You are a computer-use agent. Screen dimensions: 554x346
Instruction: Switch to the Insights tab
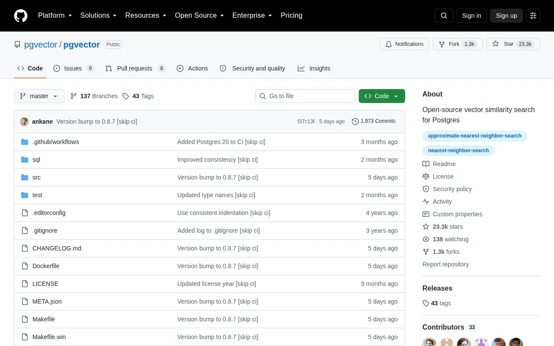click(314, 68)
